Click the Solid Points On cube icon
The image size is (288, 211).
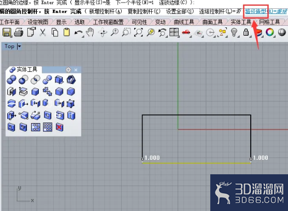(71, 103)
